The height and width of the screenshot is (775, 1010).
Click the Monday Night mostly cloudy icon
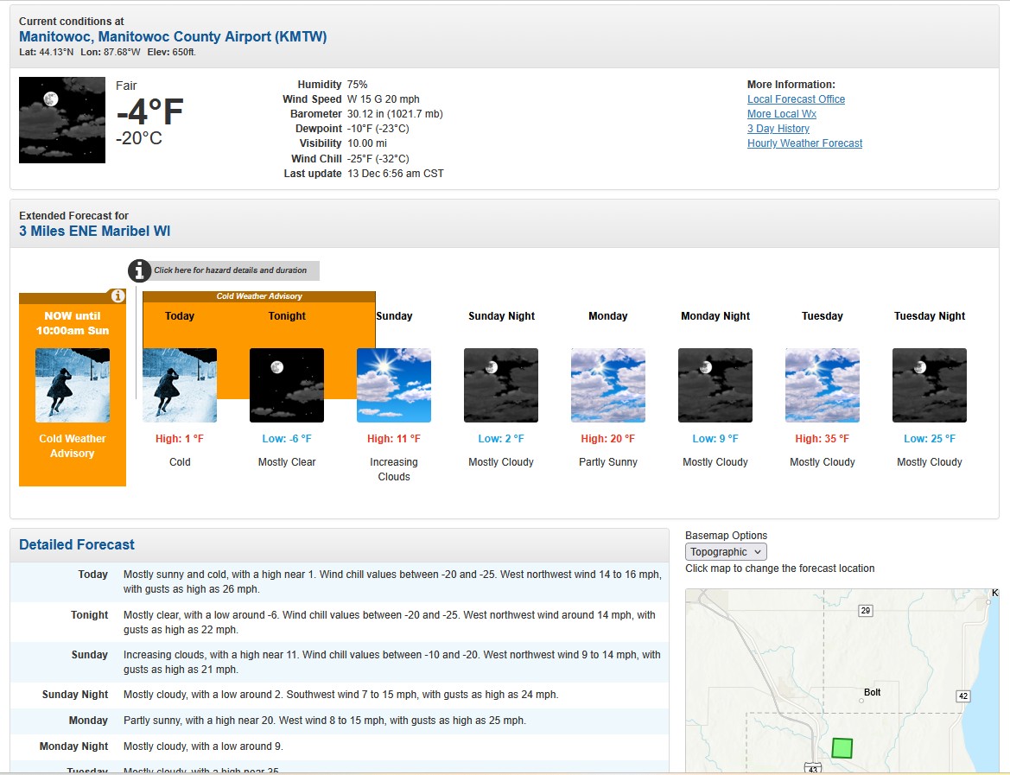pos(715,385)
